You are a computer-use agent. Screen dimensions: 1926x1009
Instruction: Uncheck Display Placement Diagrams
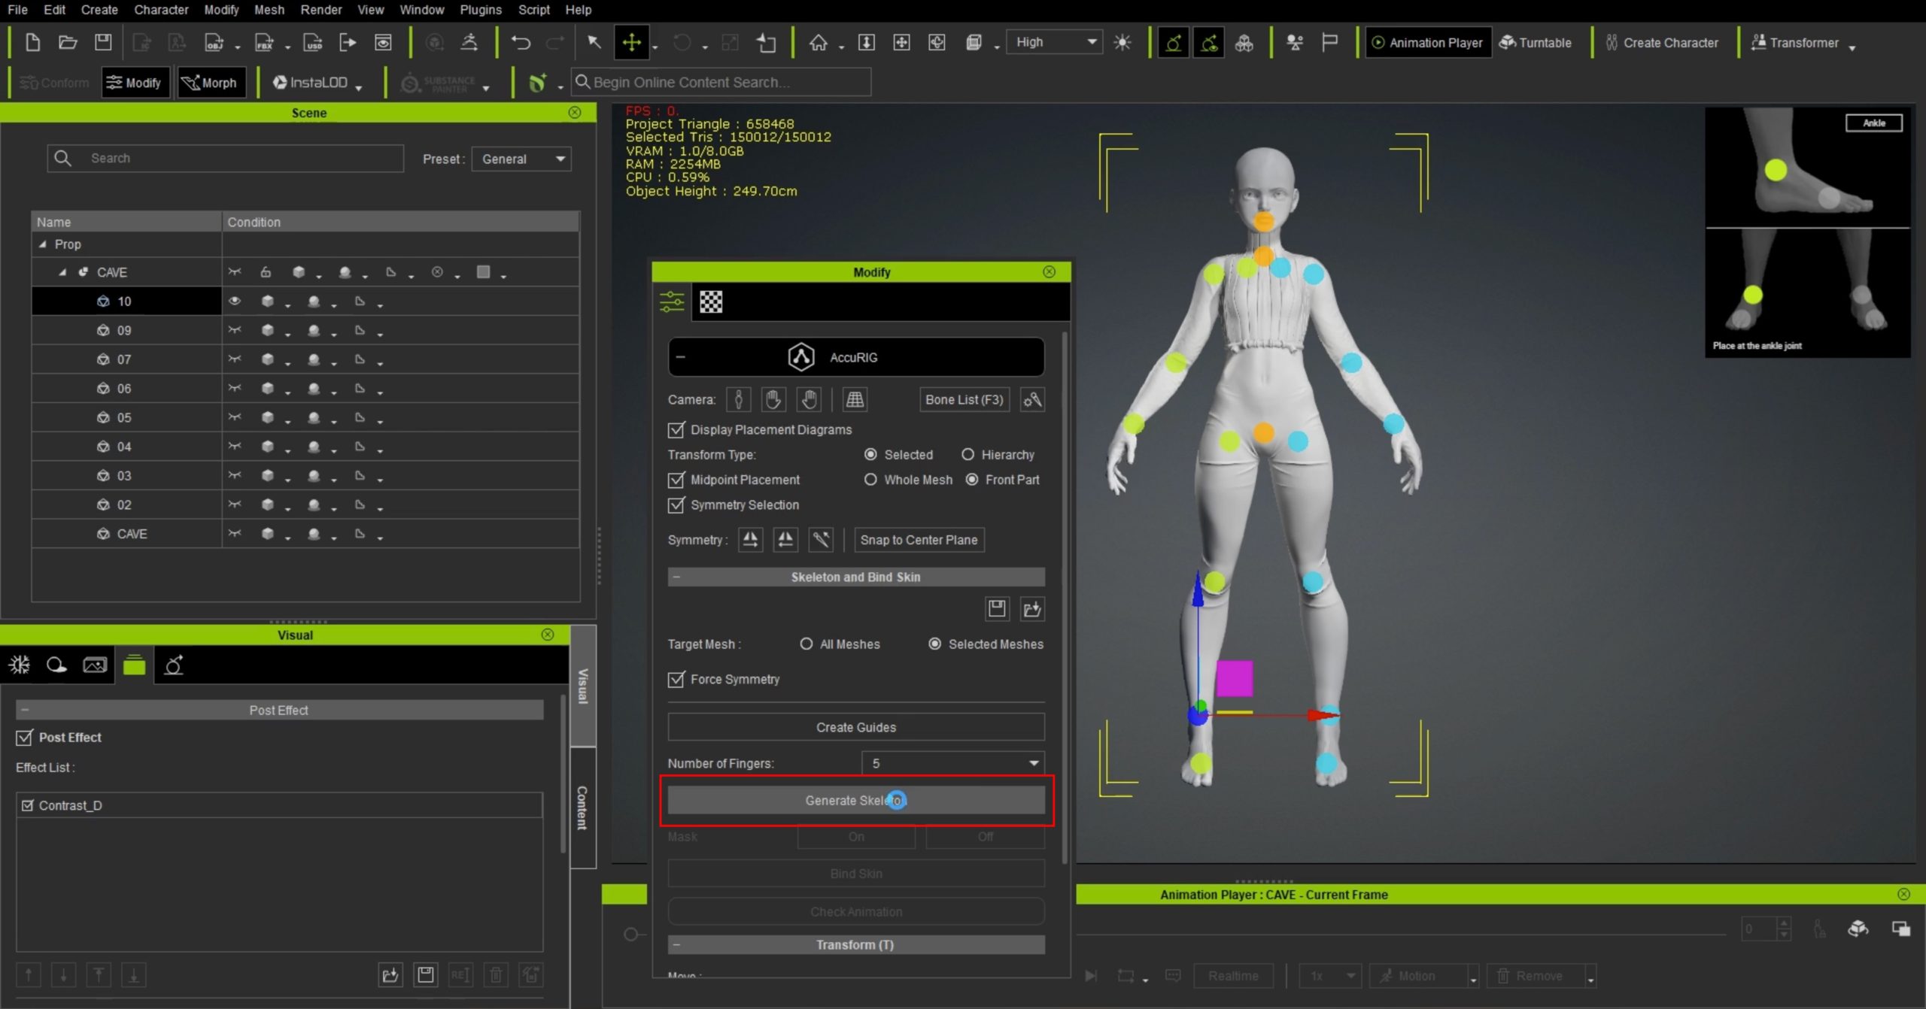(676, 430)
